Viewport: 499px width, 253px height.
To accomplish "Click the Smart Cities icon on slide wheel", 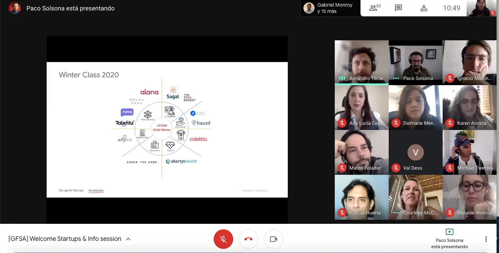I will [x=142, y=134].
